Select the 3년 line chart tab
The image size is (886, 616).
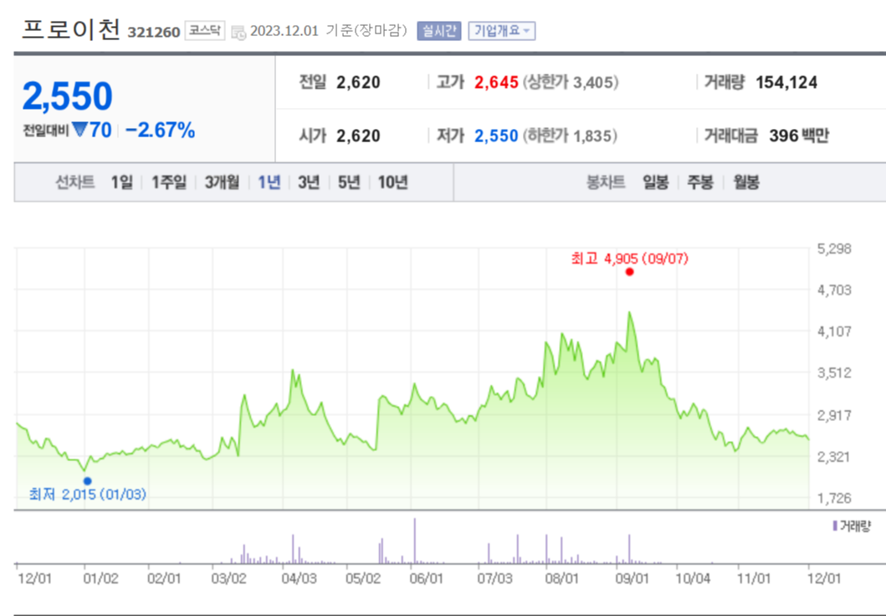coord(309,182)
